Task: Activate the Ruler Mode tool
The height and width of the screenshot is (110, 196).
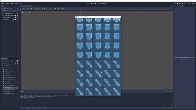Action: click(x=39, y=9)
